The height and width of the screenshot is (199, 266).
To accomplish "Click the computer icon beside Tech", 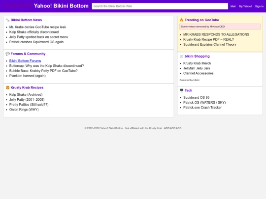I will (x=181, y=90).
